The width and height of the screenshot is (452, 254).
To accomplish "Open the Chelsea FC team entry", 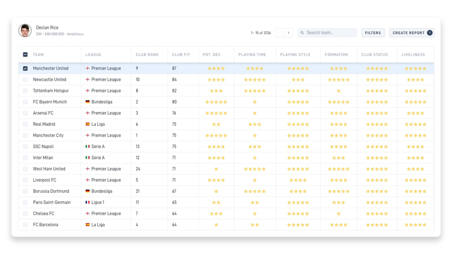I will pyautogui.click(x=43, y=213).
